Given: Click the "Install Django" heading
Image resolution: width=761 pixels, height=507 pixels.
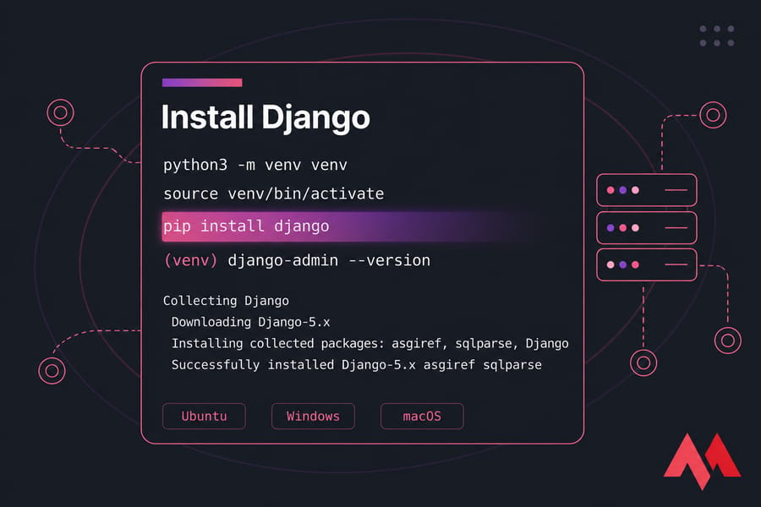Looking at the screenshot, I should (x=266, y=118).
